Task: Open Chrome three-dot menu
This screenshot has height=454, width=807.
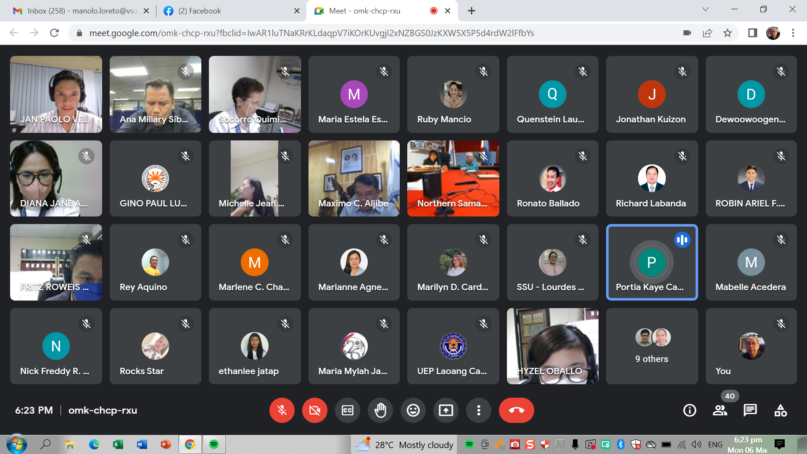Action: click(x=793, y=33)
